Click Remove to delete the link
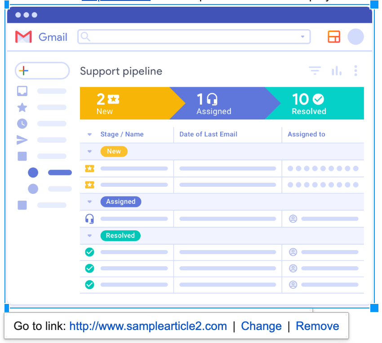Screen dimensions: 382x343 pos(317,326)
